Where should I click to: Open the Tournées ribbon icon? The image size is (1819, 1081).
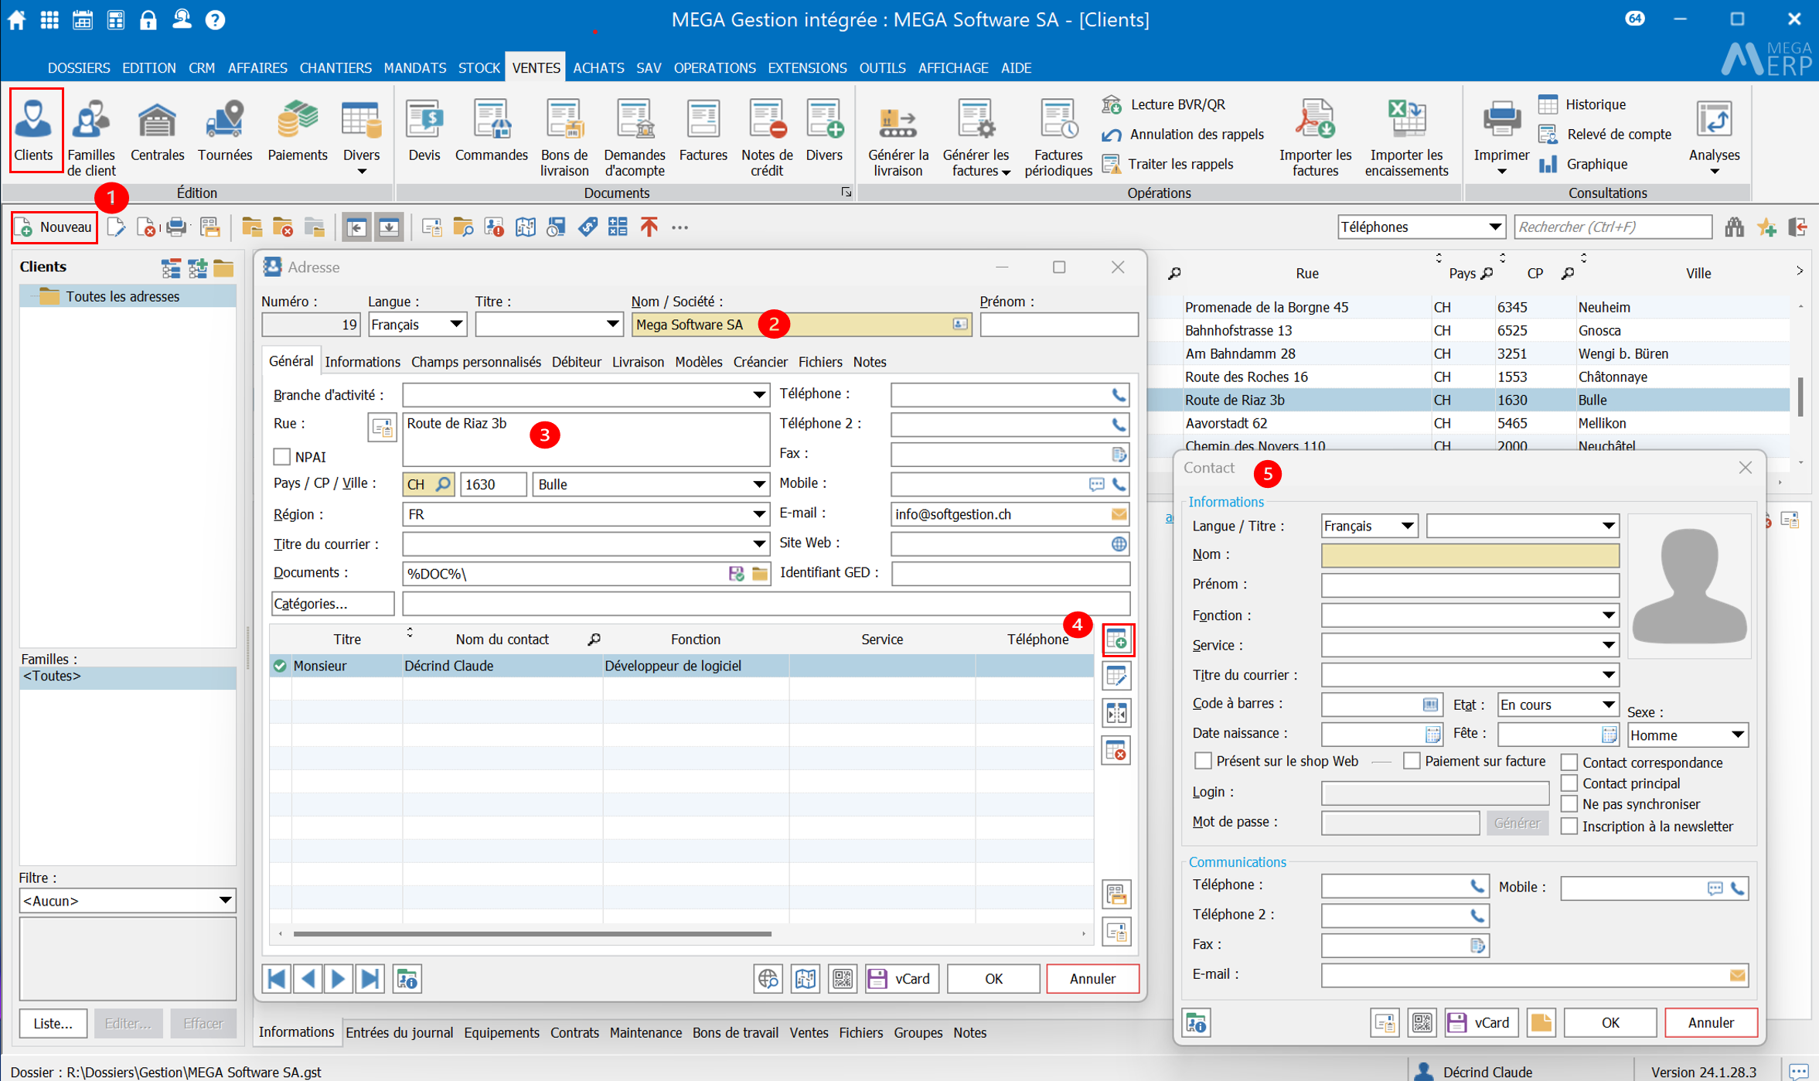(225, 131)
